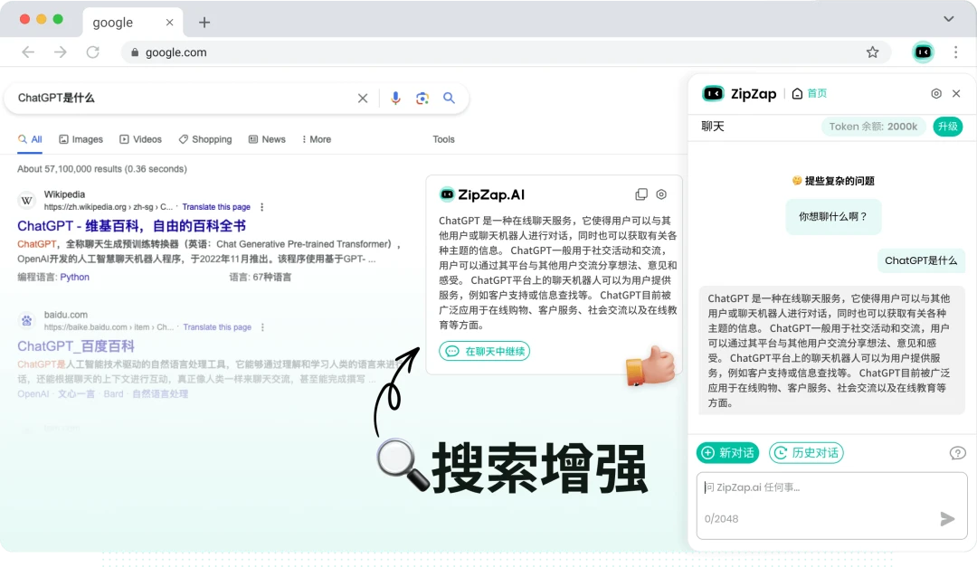Click the ChatGPT是什么 chat bubble
The image size is (977, 567).
921,260
